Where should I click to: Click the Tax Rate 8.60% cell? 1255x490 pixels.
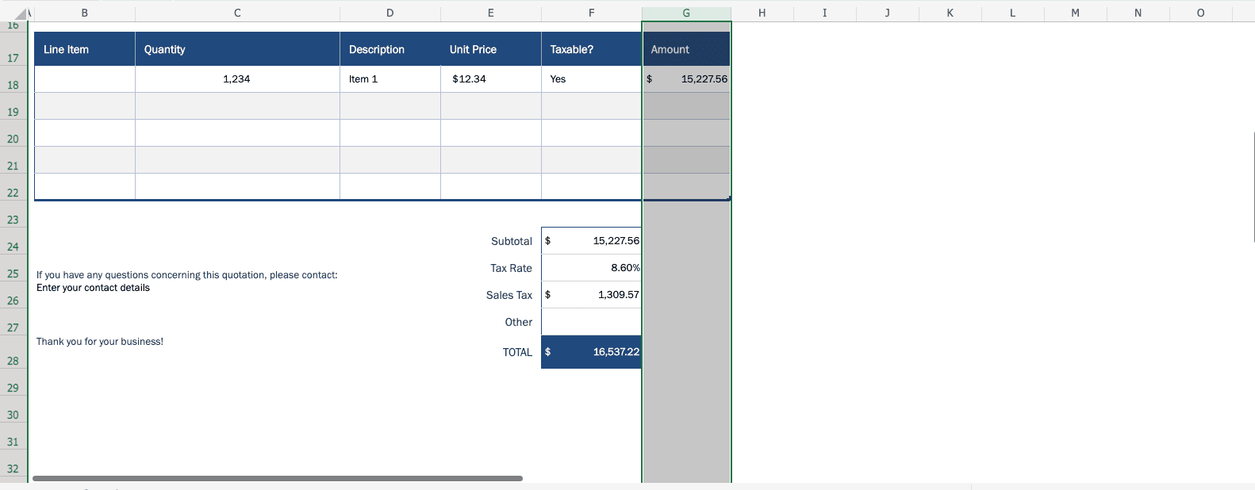591,268
